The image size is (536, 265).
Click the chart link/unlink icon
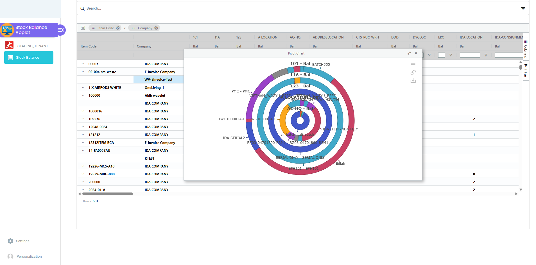[x=413, y=73]
